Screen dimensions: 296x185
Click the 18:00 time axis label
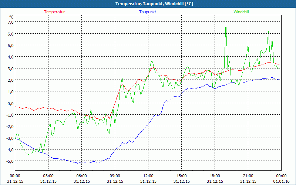coord(215,176)
